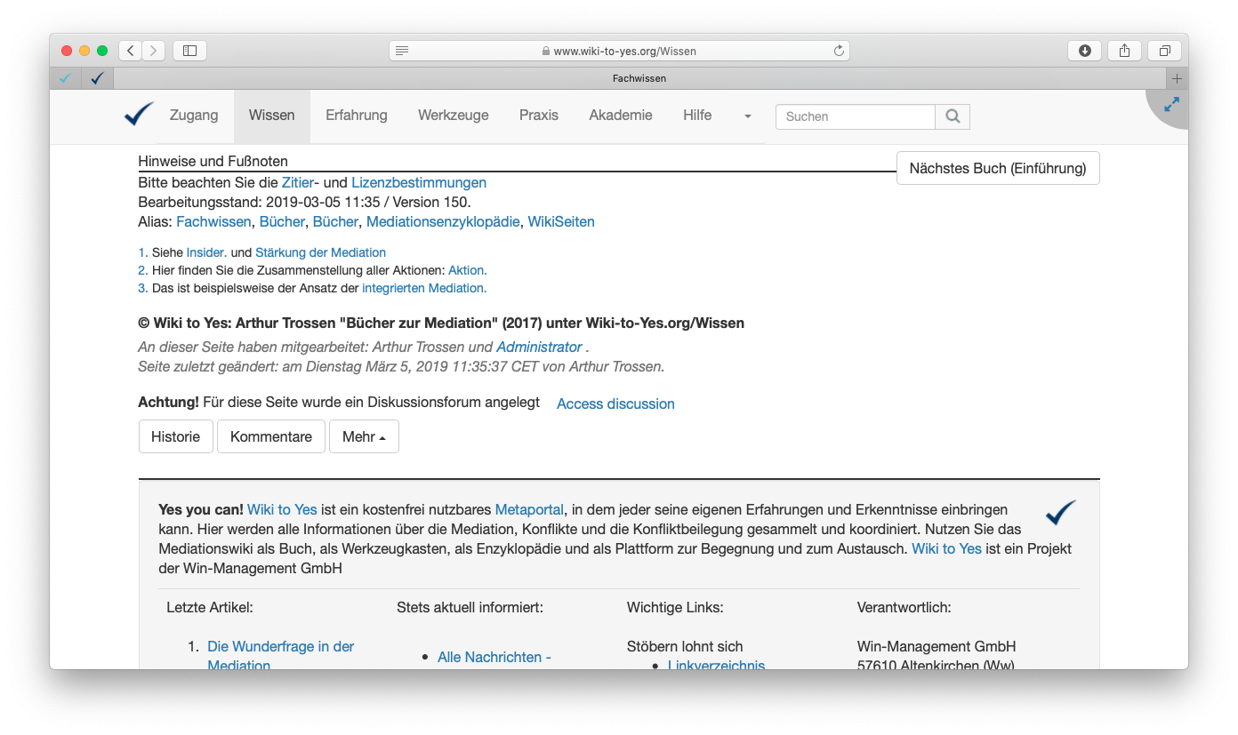Open the Reader view icon in address bar
Screen dimensions: 1238x735
click(402, 52)
